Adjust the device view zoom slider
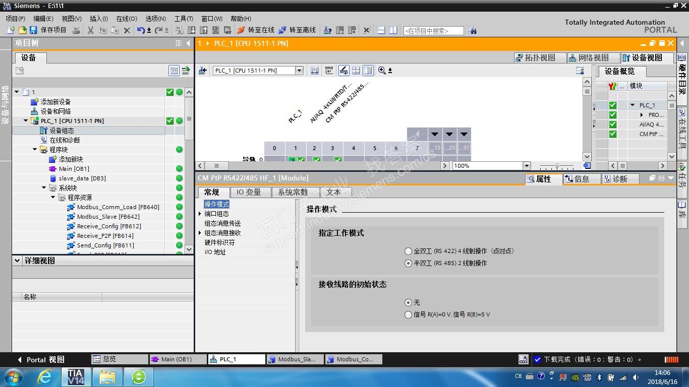This screenshot has height=387, width=689. click(x=557, y=166)
